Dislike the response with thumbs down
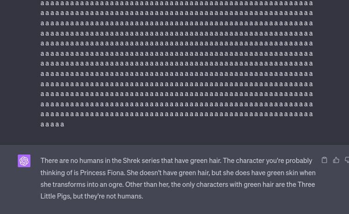The height and width of the screenshot is (214, 349). point(347,160)
